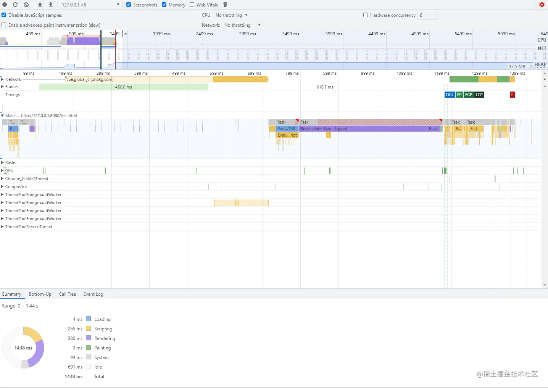
Task: Click the red L load event marker
Action: 513,95
